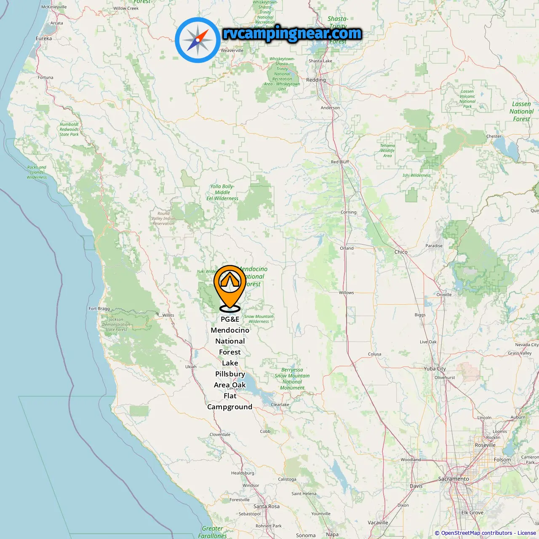The height and width of the screenshot is (539, 539).
Task: Click the orange campground map pin
Action: [x=229, y=288]
